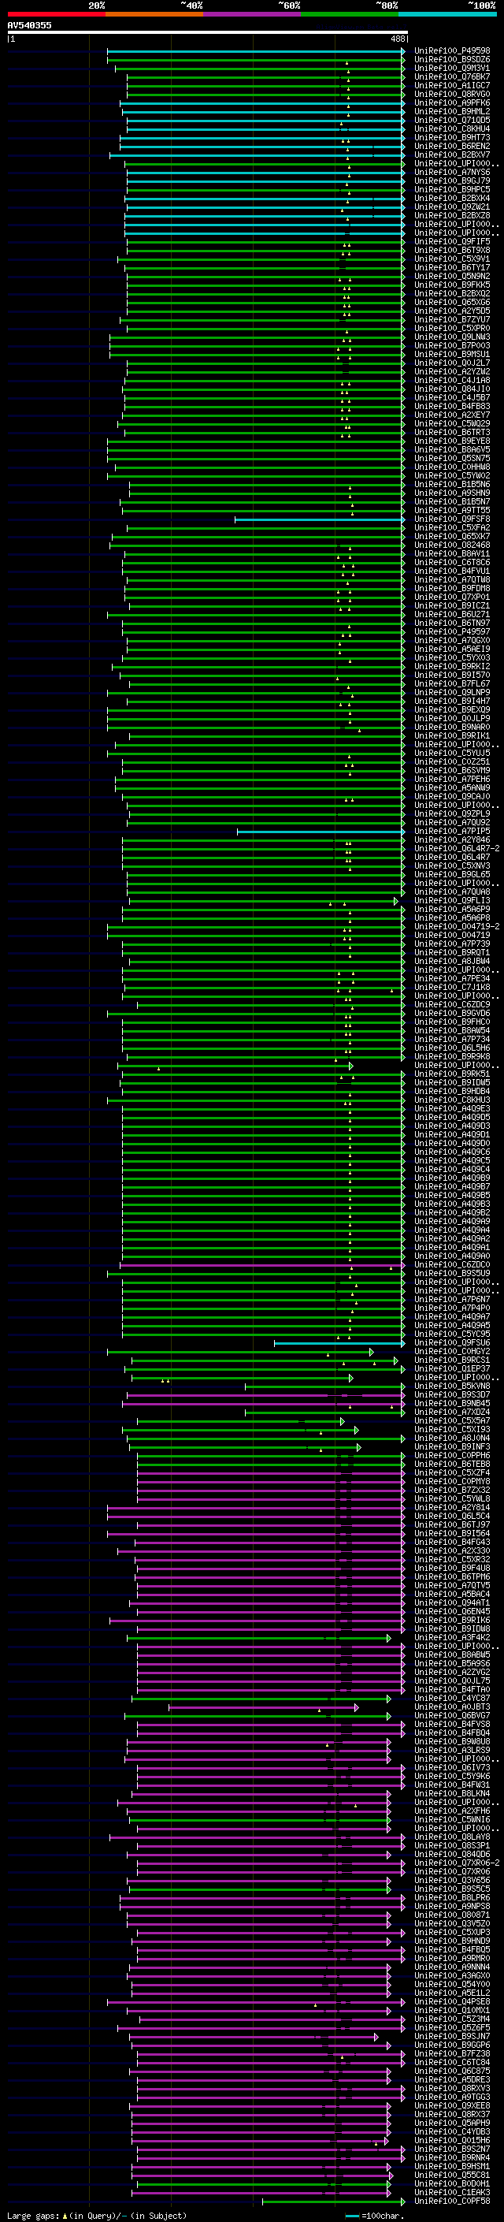Viewport: 504px width, 2222px height.
Task: Select the UniRef100_C0PPH6 label
Action: tap(451, 1455)
